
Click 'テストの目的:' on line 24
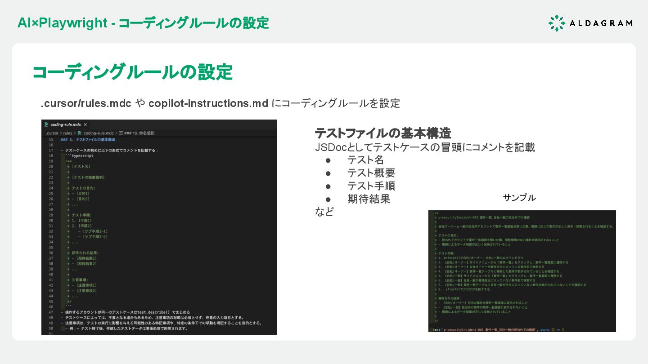click(83, 188)
